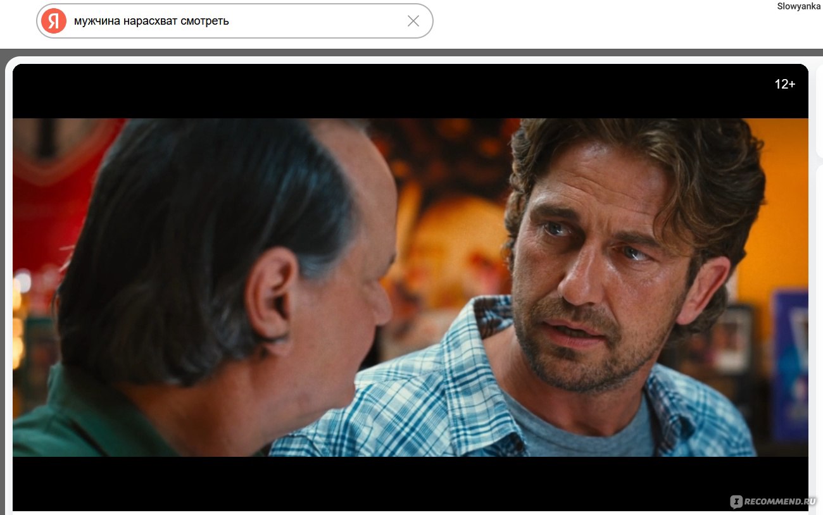Open the Slowyanka username at the top right
Viewport: 823px width, 515px height.
[x=798, y=6]
